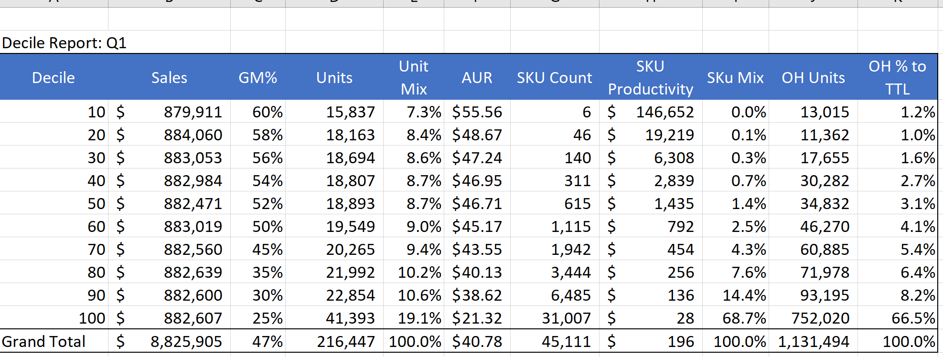Click total OH units 1,131,494
943x357 pixels.
click(814, 341)
